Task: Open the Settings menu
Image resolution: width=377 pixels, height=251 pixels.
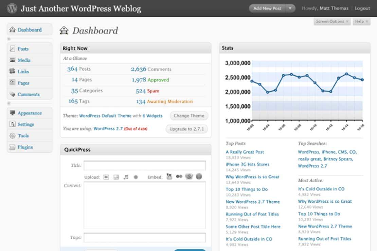Action: pyautogui.click(x=30, y=124)
